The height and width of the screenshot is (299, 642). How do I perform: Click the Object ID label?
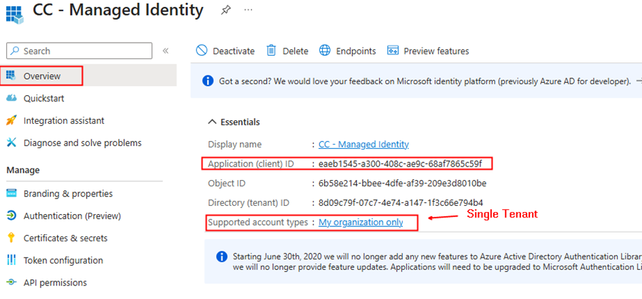pyautogui.click(x=226, y=183)
